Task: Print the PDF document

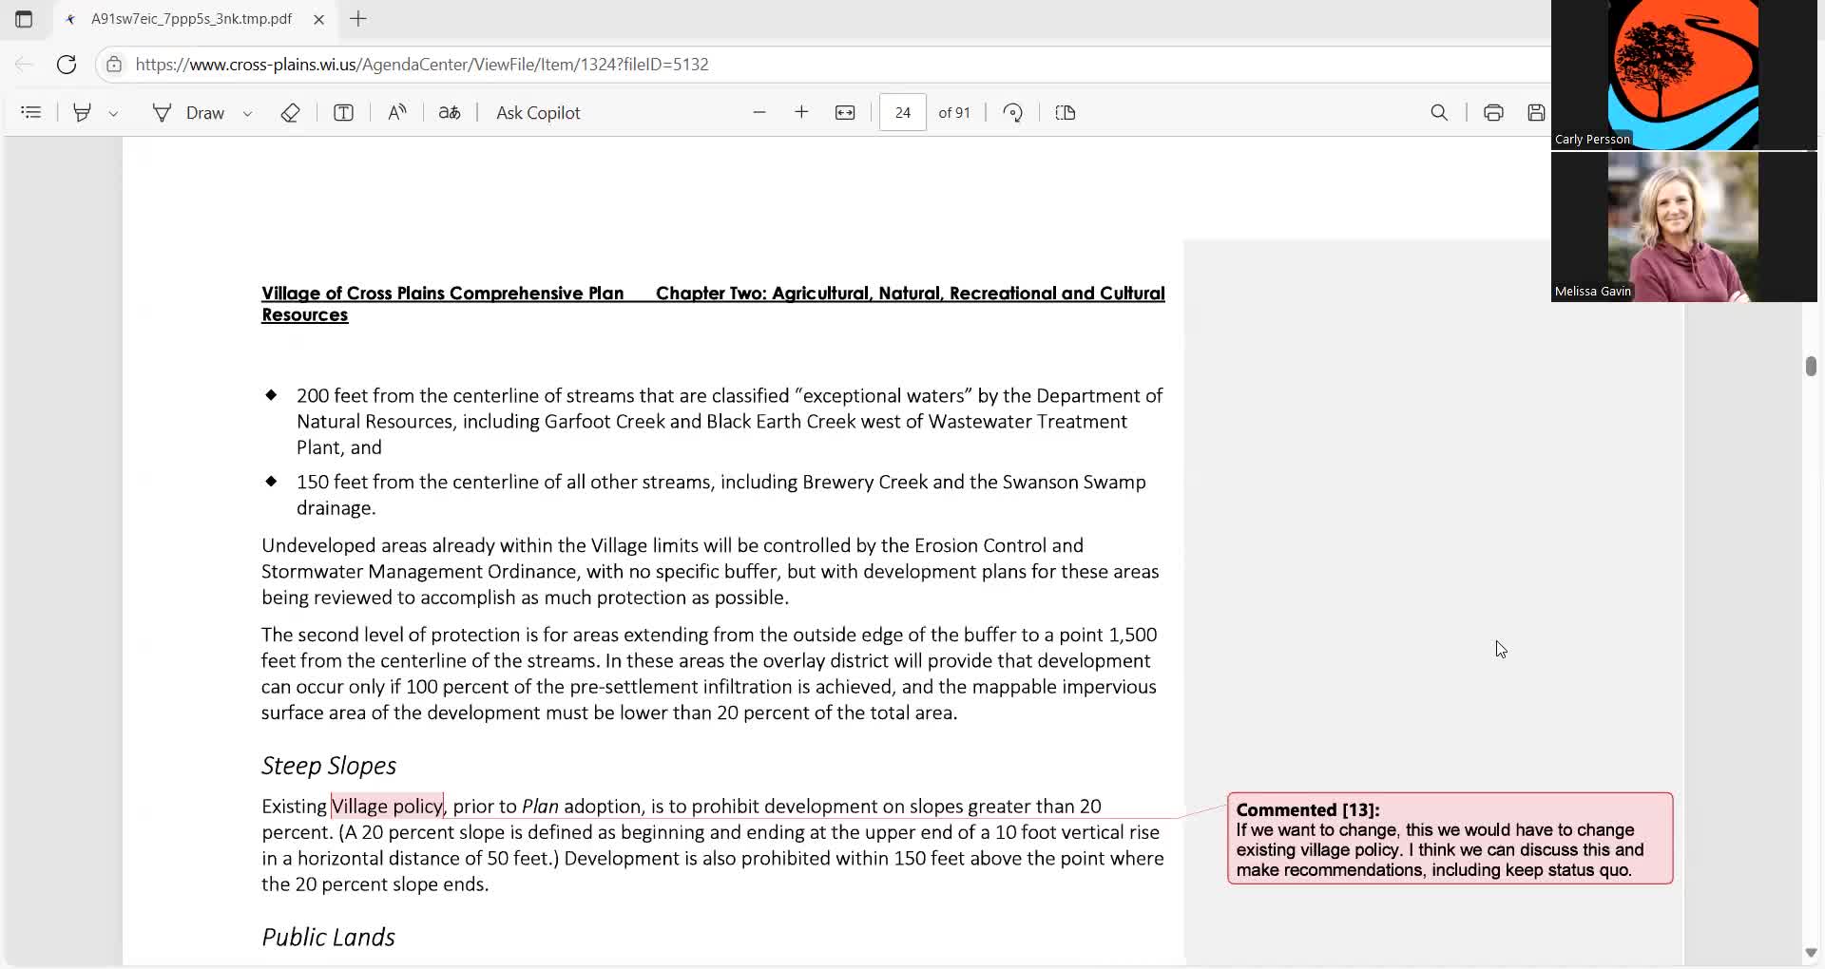Action: 1493,112
